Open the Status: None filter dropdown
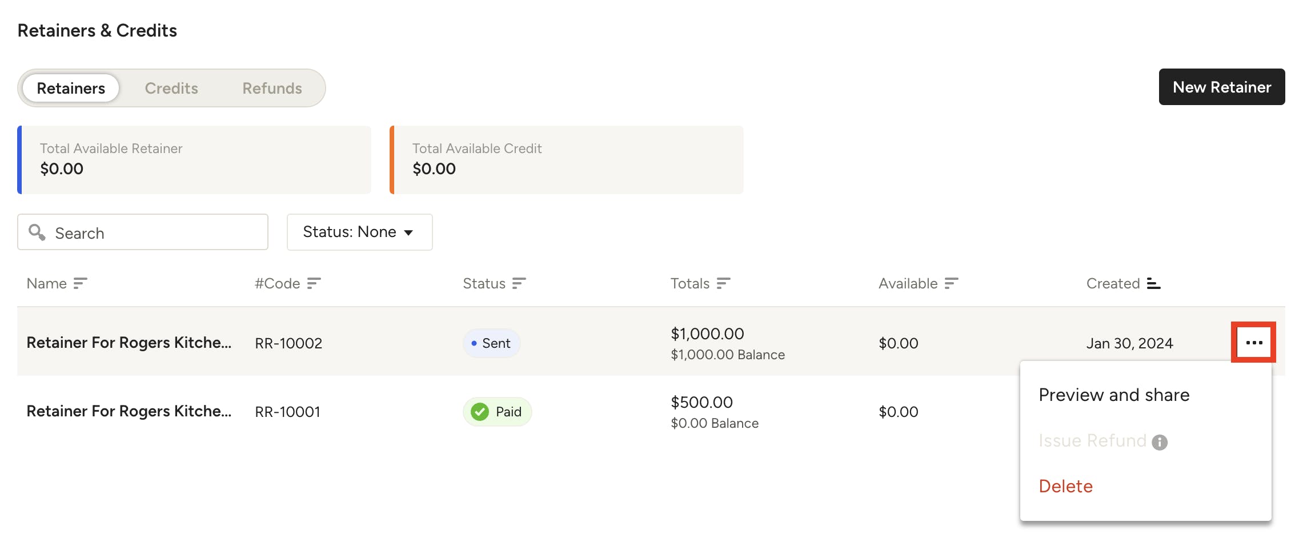Viewport: 1299px width, 546px height. click(x=359, y=232)
